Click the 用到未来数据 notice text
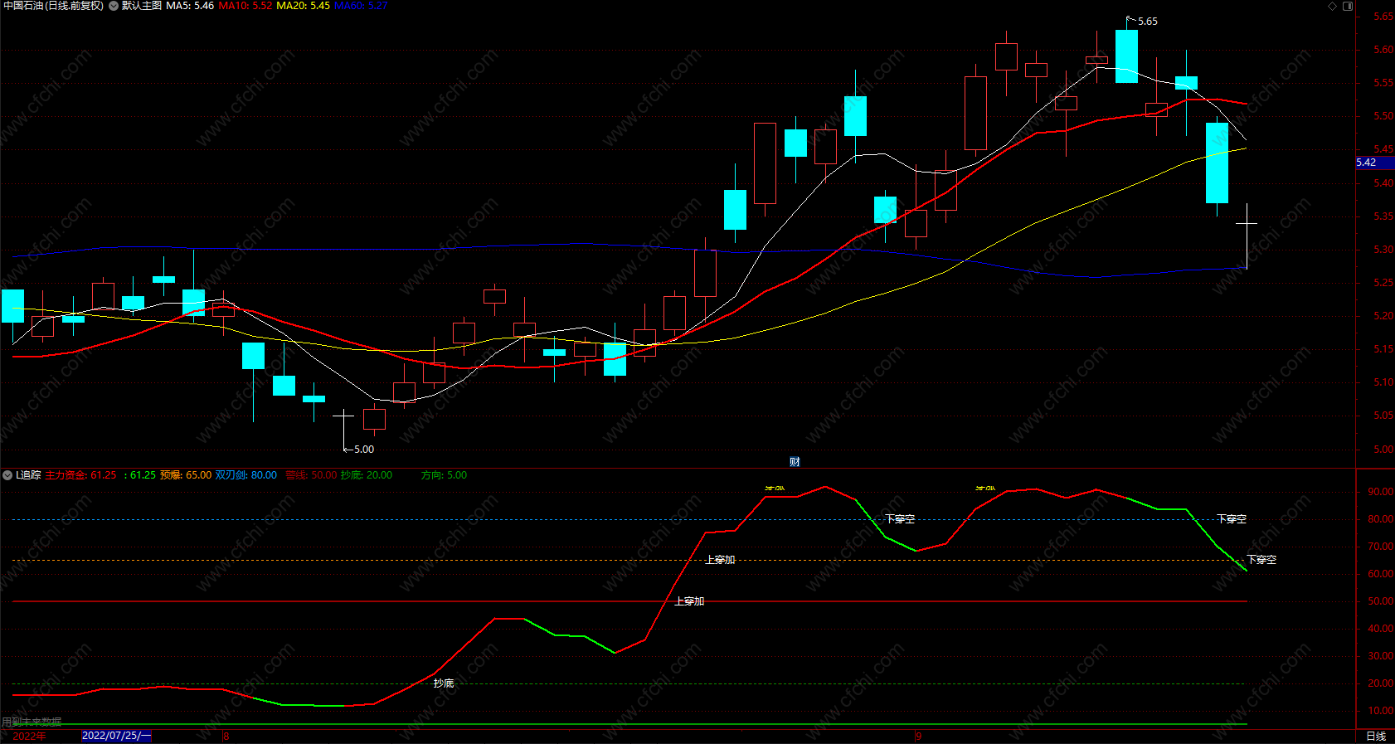The image size is (1395, 744). pos(32,722)
